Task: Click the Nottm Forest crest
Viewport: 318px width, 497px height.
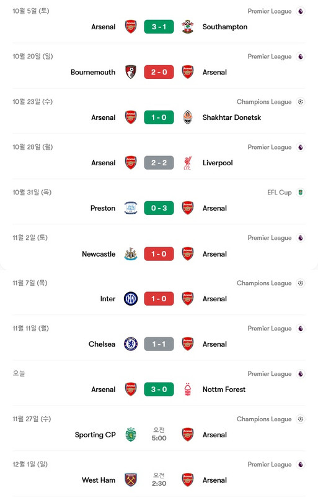Action: 188,390
